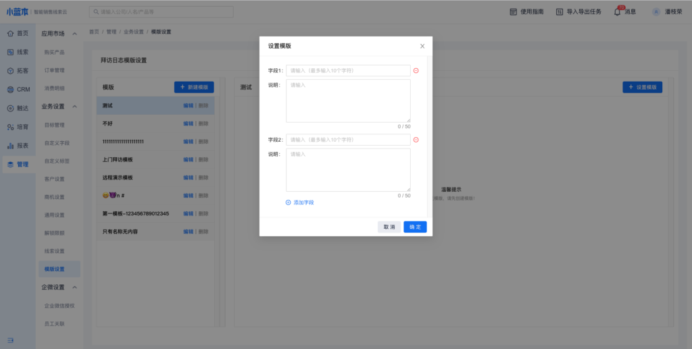Go to 首页 in the left sidebar
The image size is (692, 349).
[18, 33]
